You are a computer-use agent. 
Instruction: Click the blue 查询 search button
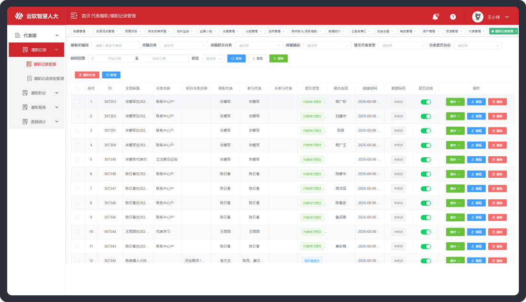point(236,58)
